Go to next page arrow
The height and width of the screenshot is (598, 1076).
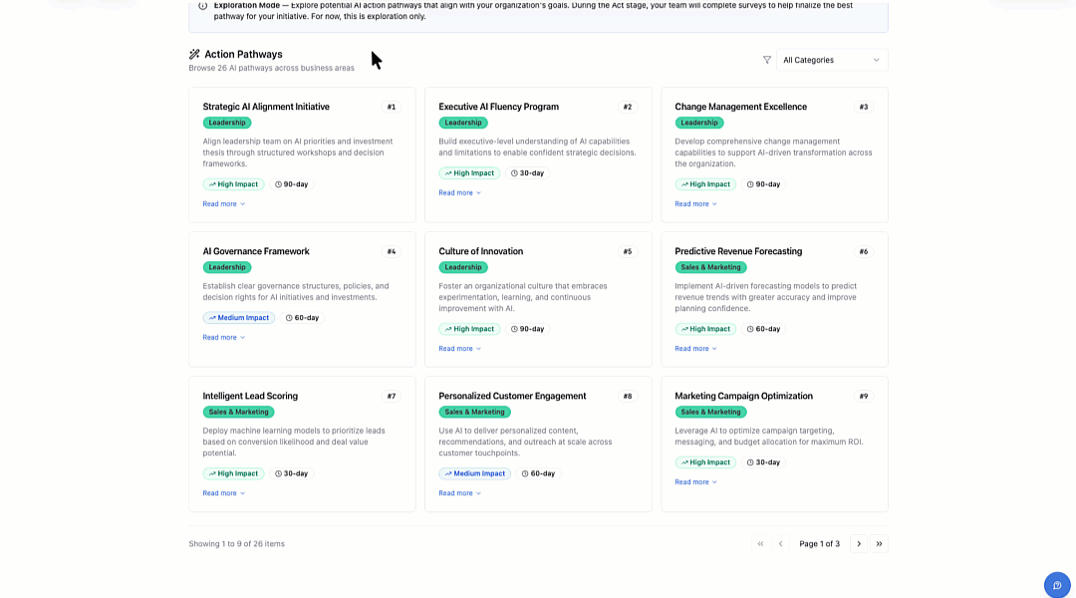[859, 544]
